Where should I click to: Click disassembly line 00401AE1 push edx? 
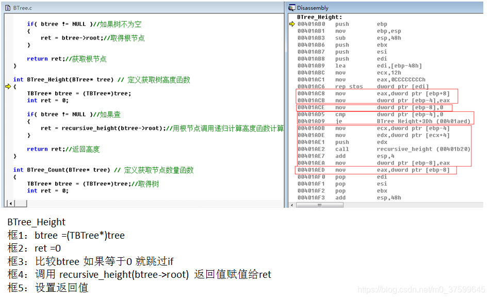click(342, 142)
